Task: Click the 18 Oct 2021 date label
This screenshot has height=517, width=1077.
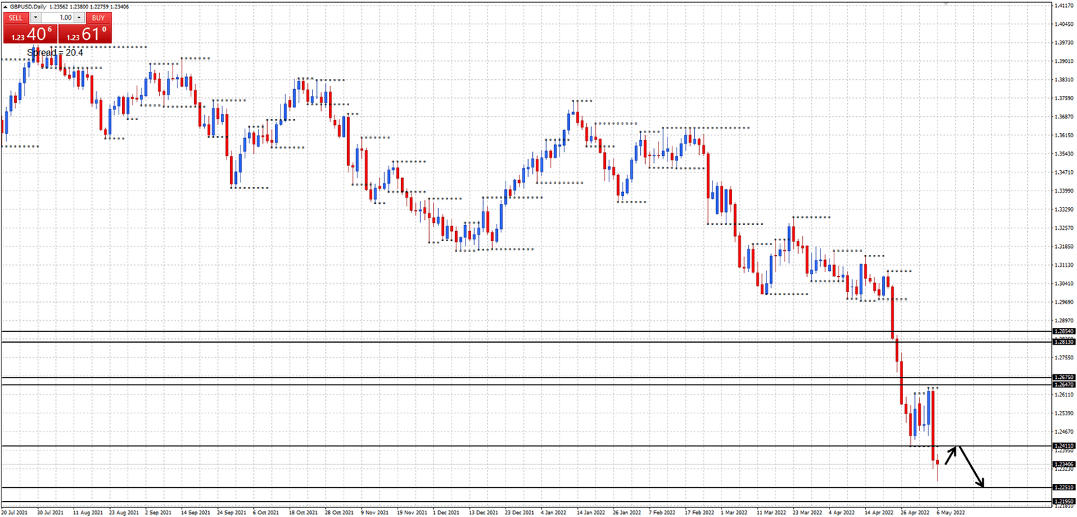Action: point(304,513)
